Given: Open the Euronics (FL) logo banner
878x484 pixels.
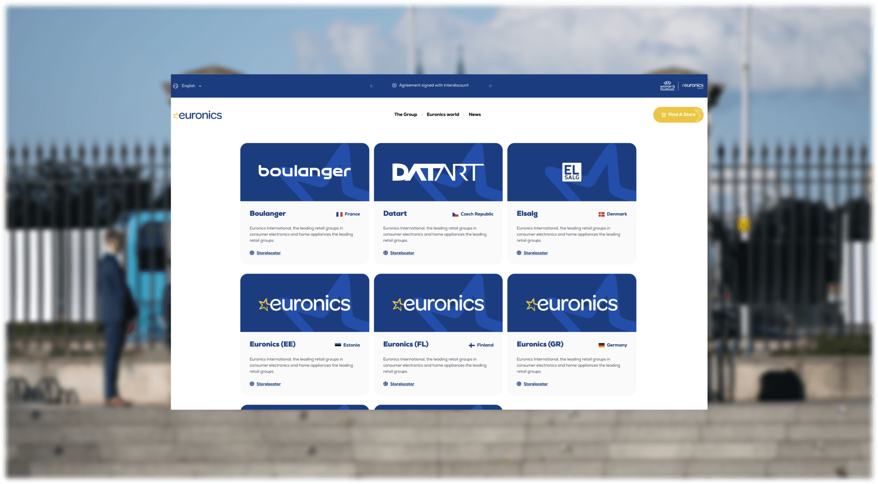Looking at the screenshot, I should click(438, 303).
